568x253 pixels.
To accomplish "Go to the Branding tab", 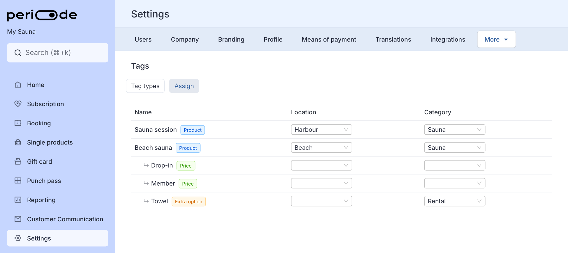I will click(x=231, y=40).
